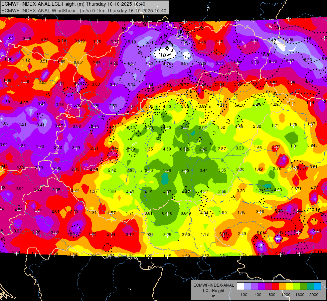Click the lime green legend swatch
The image size is (327, 301).
[297, 286]
